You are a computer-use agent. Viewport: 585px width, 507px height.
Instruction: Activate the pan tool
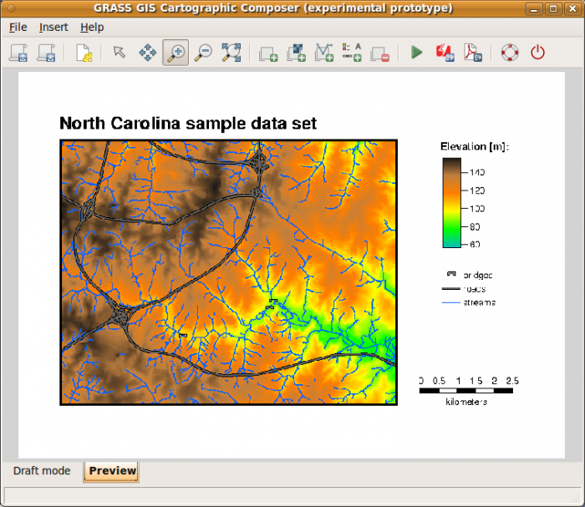147,53
